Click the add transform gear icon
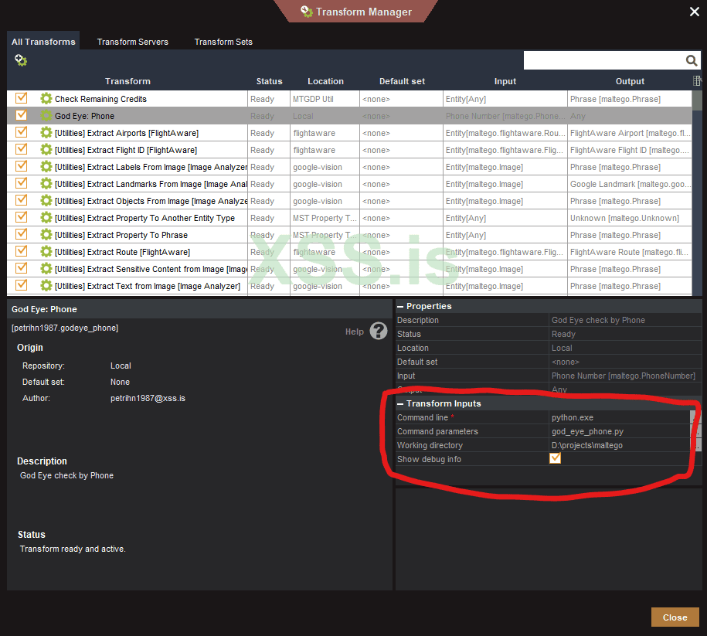 21,60
